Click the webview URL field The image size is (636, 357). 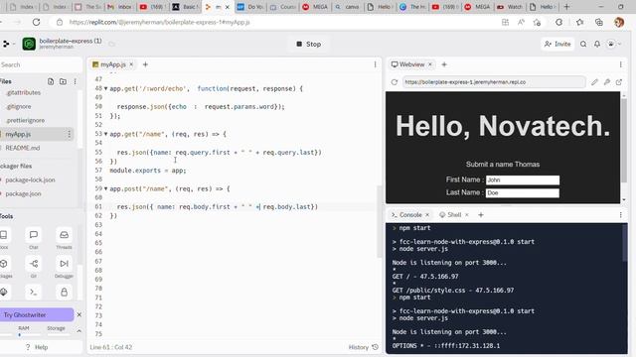pos(494,82)
